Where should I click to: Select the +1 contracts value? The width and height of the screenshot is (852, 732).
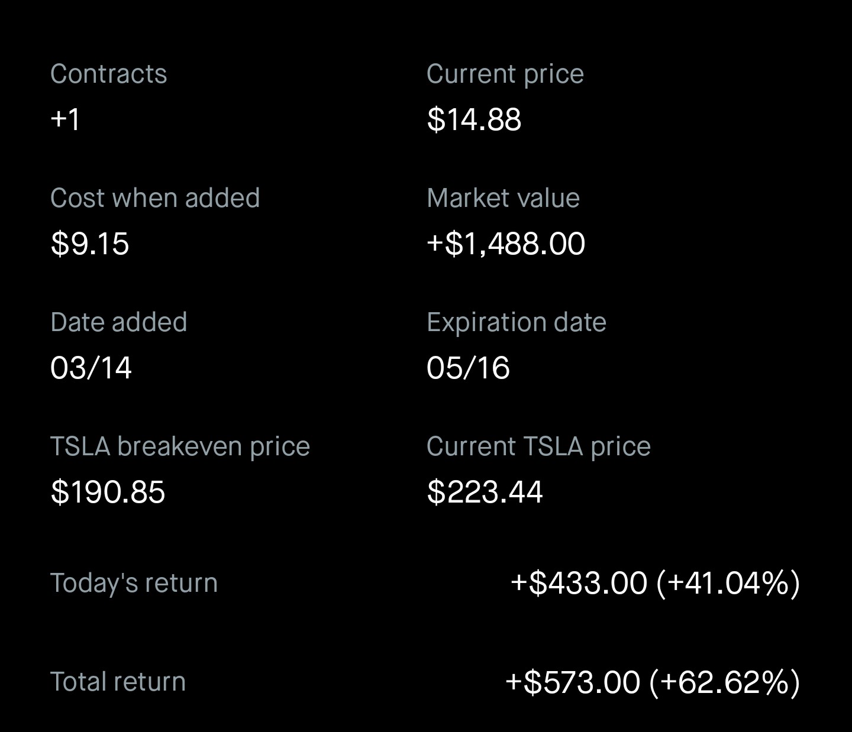[x=65, y=119]
